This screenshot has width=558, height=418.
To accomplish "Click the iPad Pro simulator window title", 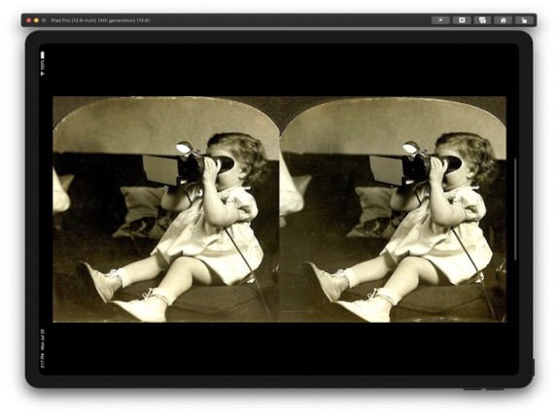I will coord(100,20).
